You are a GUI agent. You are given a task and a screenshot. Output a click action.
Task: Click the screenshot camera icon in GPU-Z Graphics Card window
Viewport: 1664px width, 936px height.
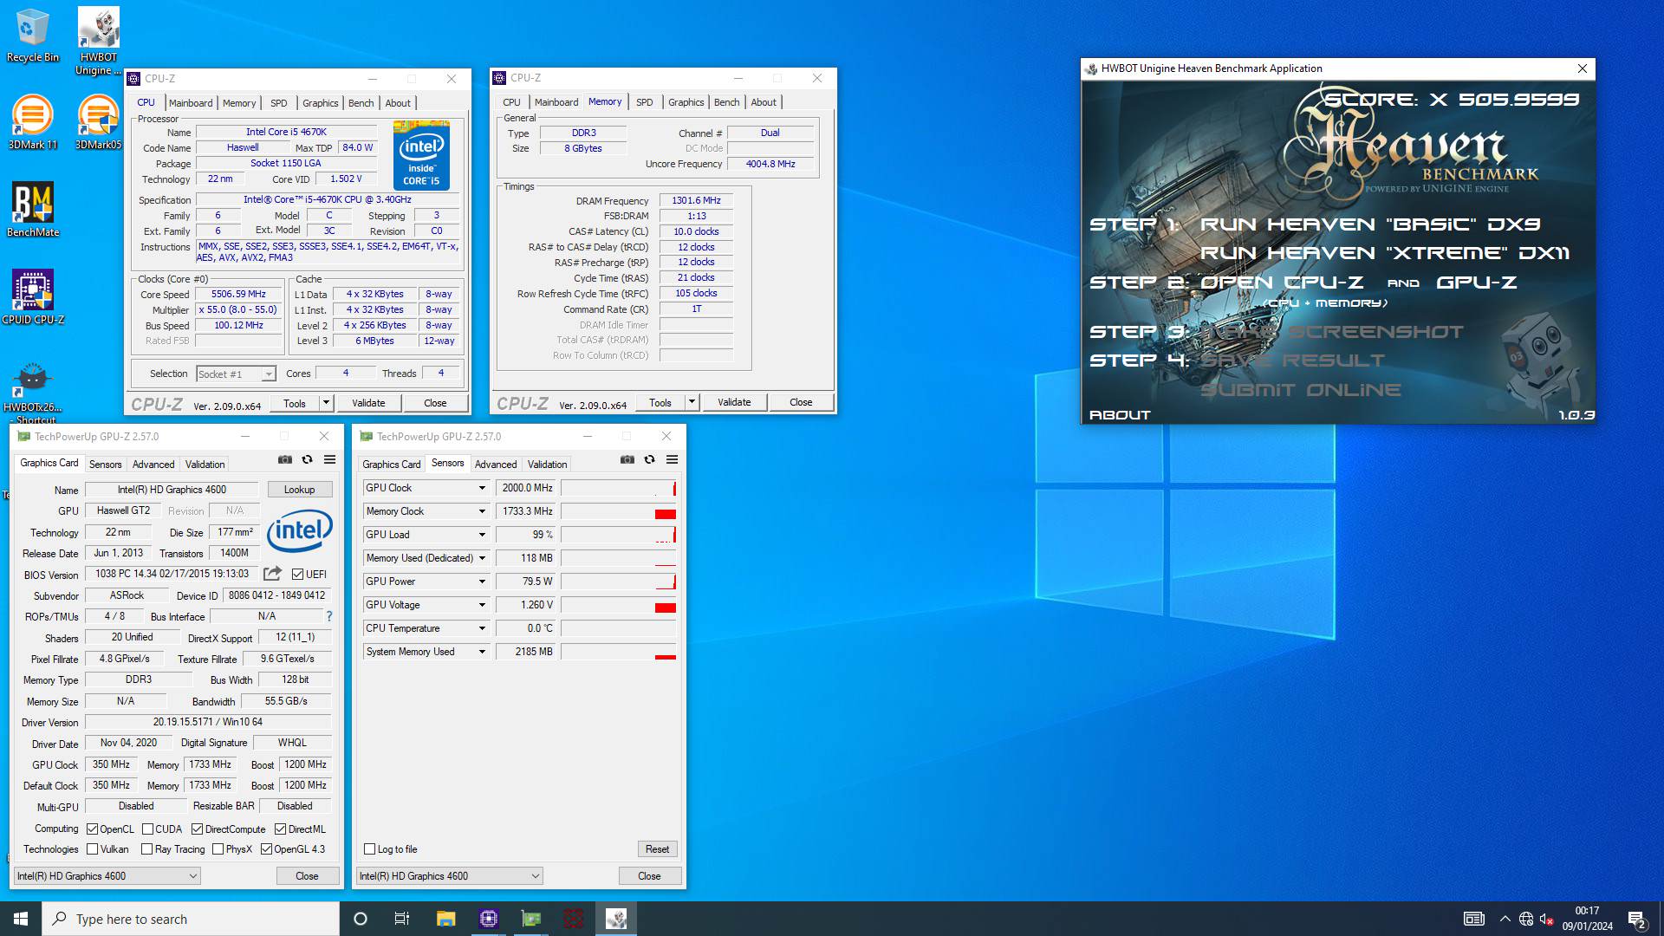(285, 459)
